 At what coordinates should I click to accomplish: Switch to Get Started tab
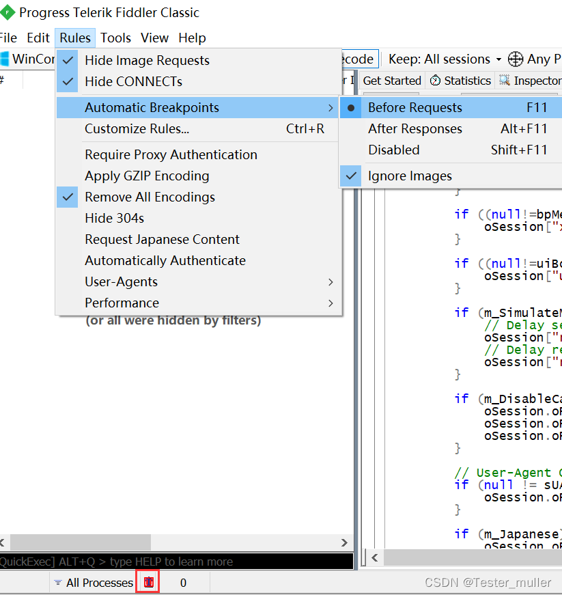(x=392, y=81)
